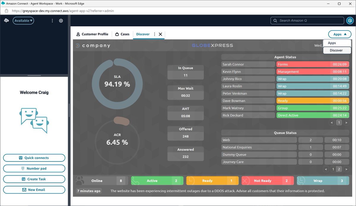This screenshot has height=206, width=356.
Task: Select Queue Status page 2
Action: [x=339, y=169]
